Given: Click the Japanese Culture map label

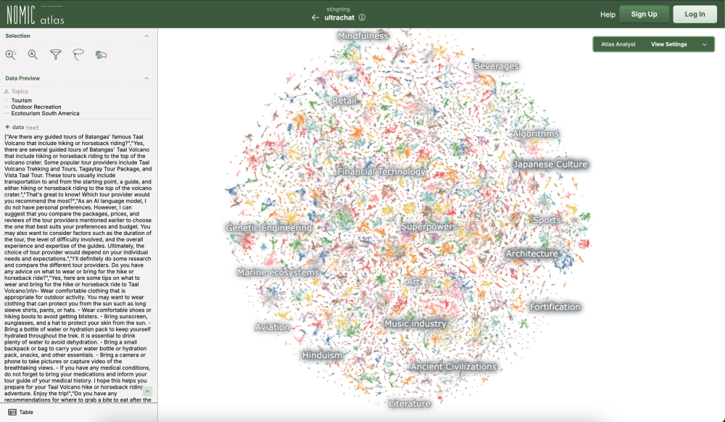Looking at the screenshot, I should click(550, 165).
